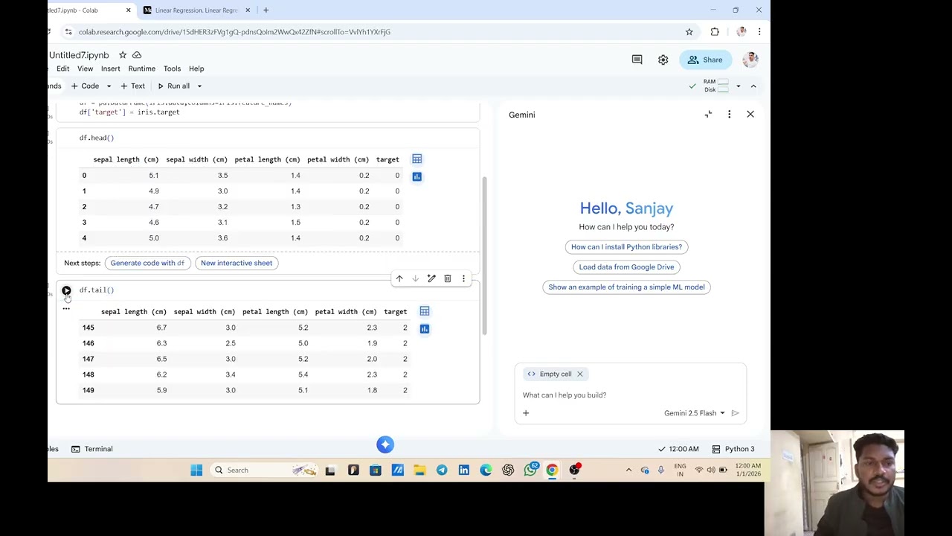952x536 pixels.
Task: View site information in address bar
Action: coord(68,32)
